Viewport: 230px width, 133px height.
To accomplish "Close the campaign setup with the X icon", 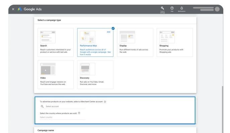I will click(x=13, y=9).
